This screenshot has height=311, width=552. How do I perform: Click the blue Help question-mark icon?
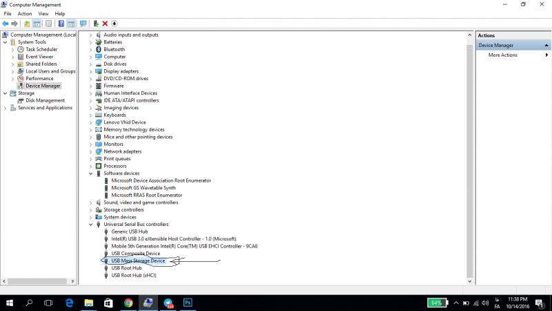(x=61, y=23)
